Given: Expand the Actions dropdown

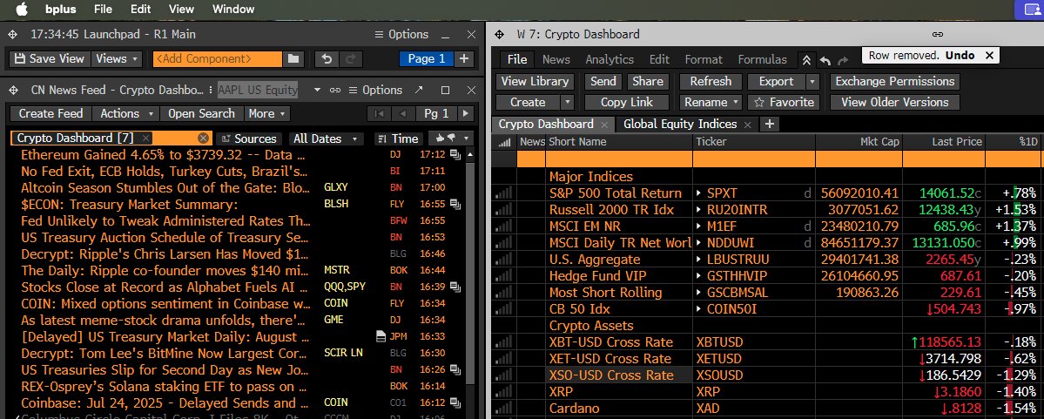Looking at the screenshot, I should pos(126,113).
